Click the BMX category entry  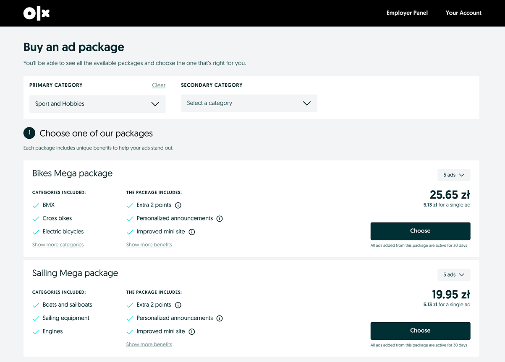pyautogui.click(x=49, y=205)
